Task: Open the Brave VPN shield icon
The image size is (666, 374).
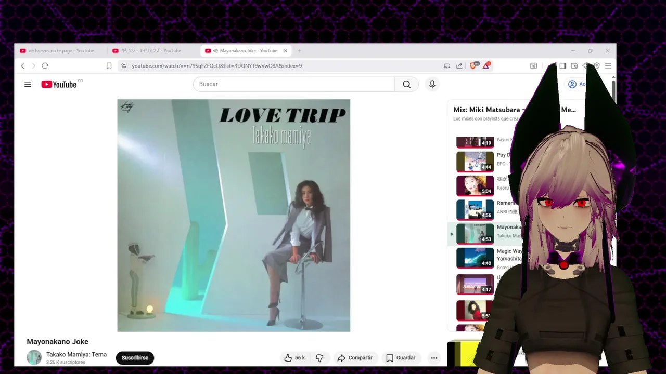Action: point(597,66)
